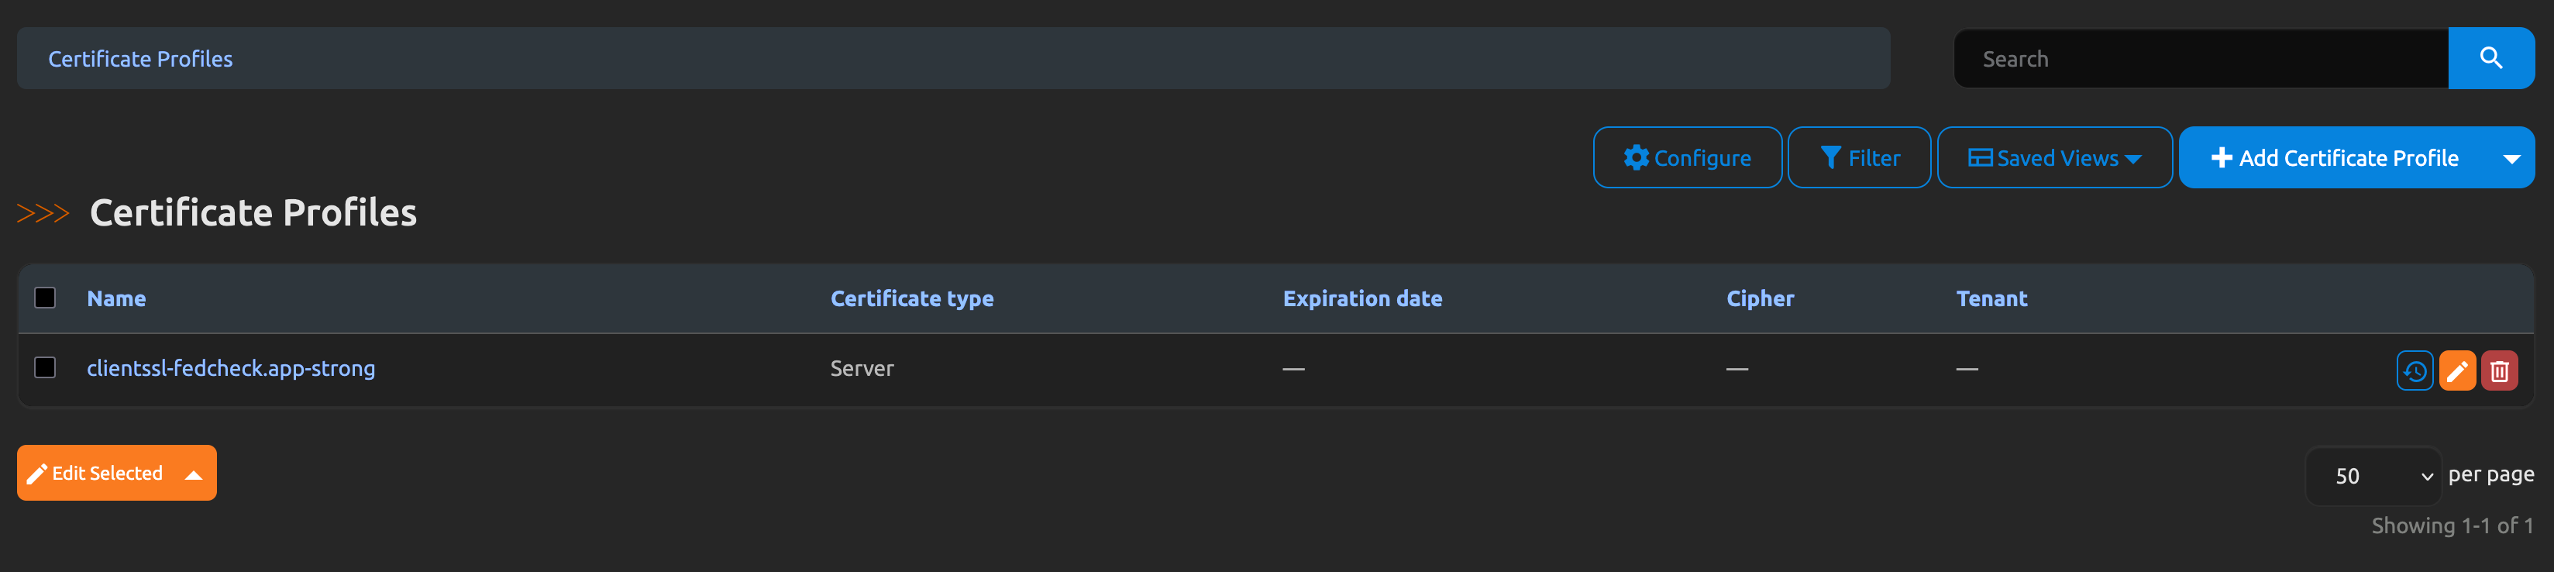Viewport: 2554px width, 572px height.
Task: Click the magnifier search button
Action: pos(2490,58)
